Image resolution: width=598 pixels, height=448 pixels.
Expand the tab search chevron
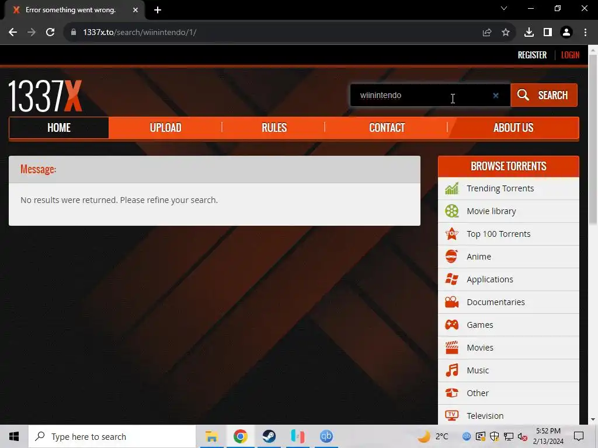coord(504,8)
